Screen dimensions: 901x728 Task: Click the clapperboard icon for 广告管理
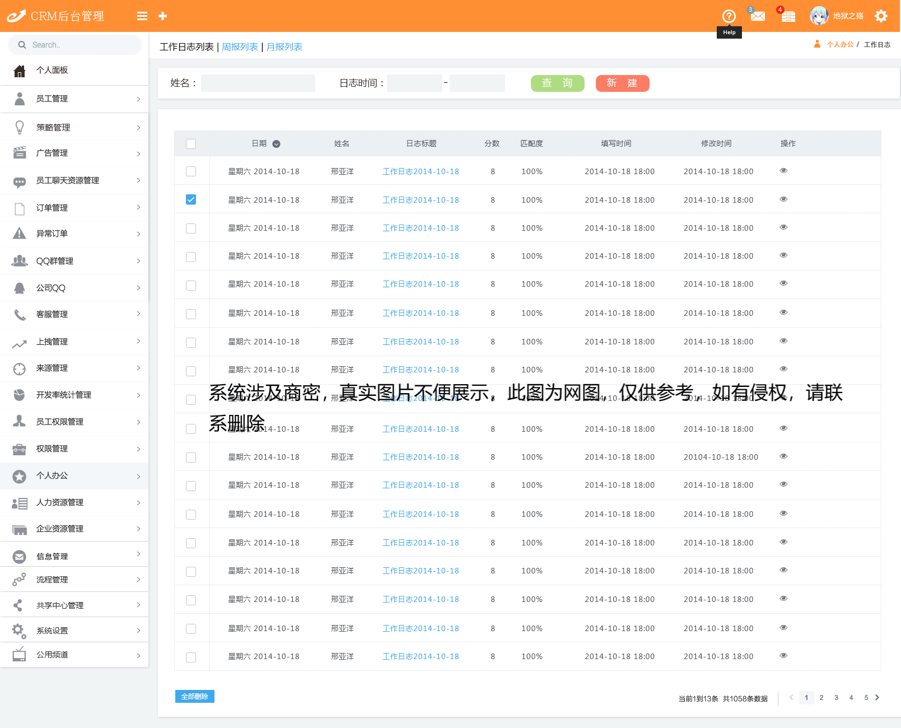20,153
